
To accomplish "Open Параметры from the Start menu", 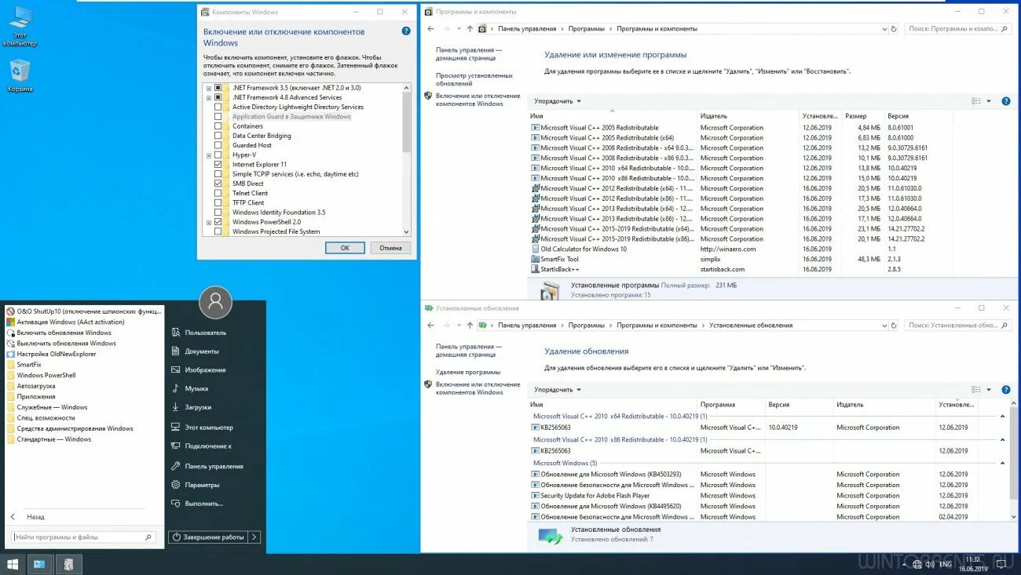I will coord(202,485).
